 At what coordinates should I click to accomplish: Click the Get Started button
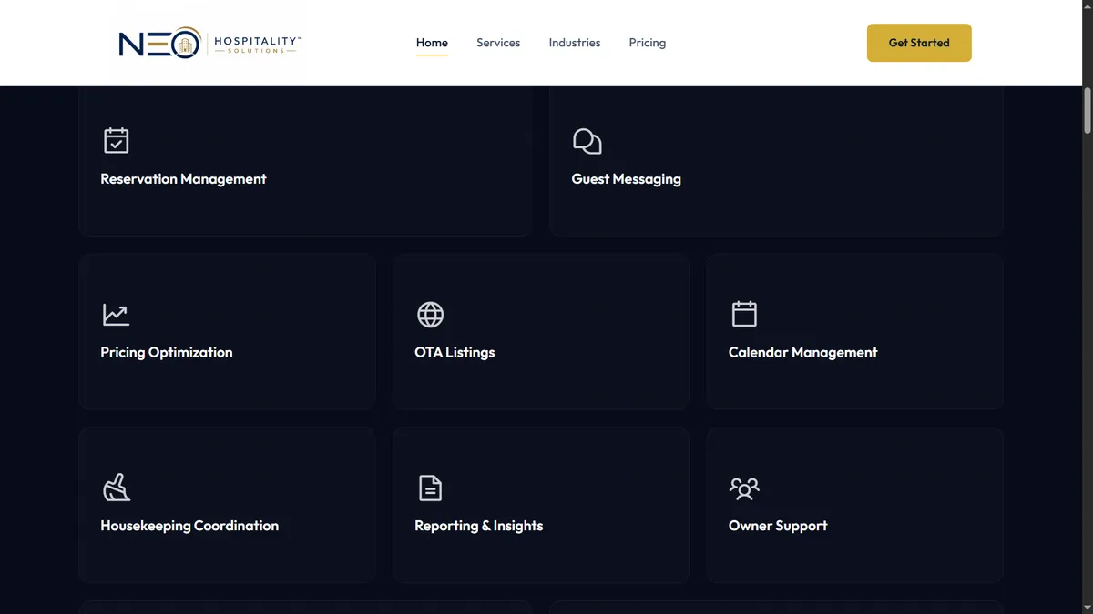[x=919, y=43]
